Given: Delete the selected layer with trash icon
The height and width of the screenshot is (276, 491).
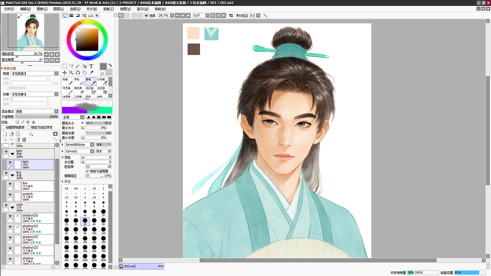Looking at the screenshot, I should click(x=24, y=140).
